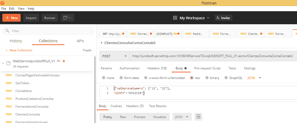Click the Postman logo icon in title bar

[2, 3]
